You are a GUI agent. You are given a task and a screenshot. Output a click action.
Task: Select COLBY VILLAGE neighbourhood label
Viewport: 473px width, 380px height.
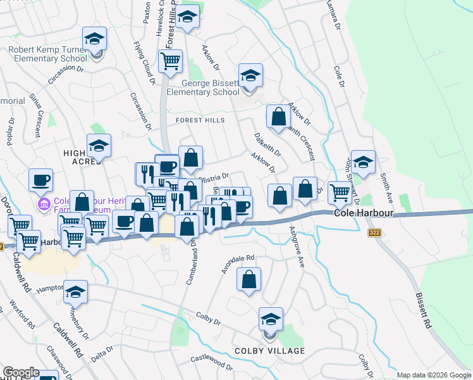(x=269, y=351)
